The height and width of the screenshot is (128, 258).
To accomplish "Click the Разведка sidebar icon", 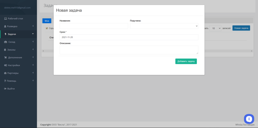I will (5, 26).
